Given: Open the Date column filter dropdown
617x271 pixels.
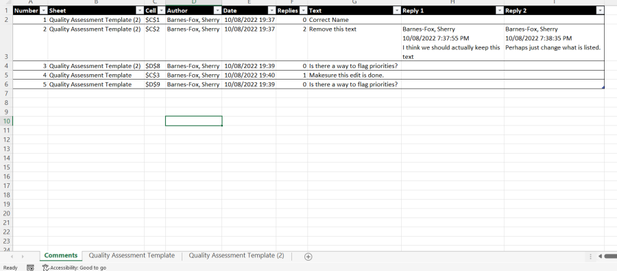Looking at the screenshot, I should (x=271, y=11).
